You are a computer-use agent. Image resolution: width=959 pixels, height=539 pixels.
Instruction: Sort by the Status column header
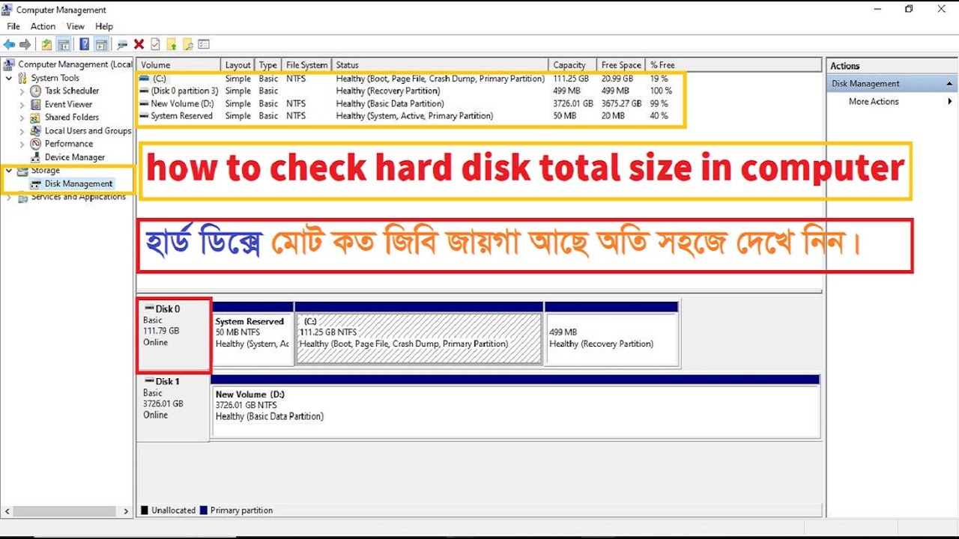441,65
